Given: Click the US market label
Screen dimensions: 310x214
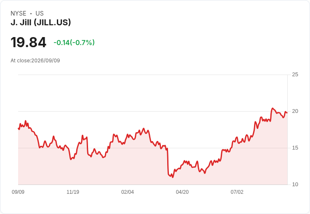Looking at the screenshot, I should pos(40,13).
